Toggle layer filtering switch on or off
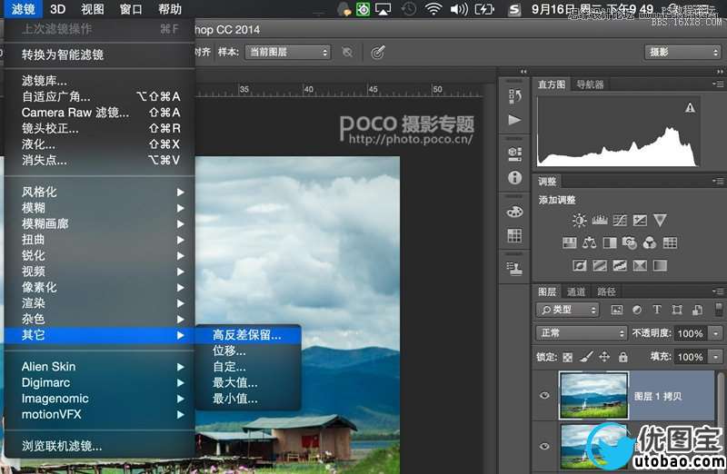Image resolution: width=727 pixels, height=474 pixels. click(719, 310)
